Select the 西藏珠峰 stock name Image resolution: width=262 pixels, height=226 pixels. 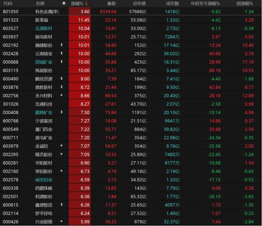pyautogui.click(x=44, y=188)
